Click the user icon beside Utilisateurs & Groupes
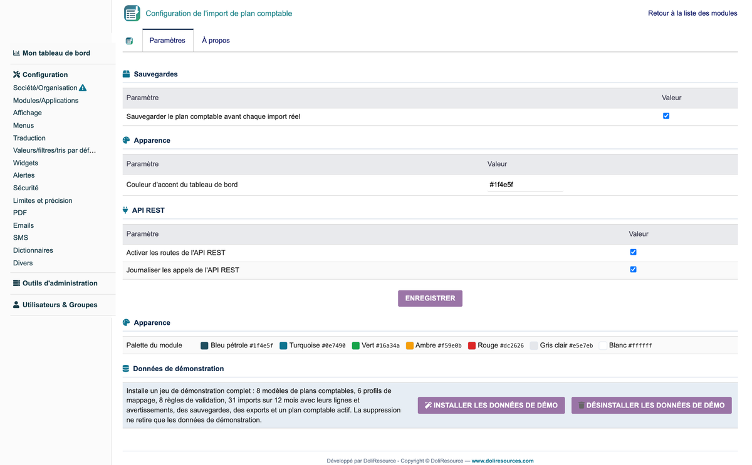Viewport: 752px width, 465px height. 16,305
